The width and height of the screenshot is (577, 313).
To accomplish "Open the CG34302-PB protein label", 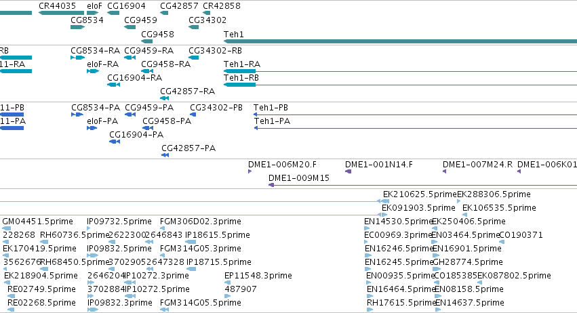I will click(216, 108).
